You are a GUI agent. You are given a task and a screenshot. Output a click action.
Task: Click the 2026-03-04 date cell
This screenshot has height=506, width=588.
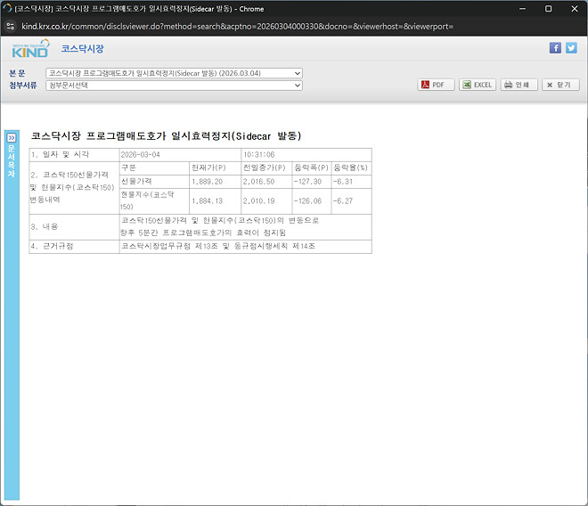click(142, 154)
